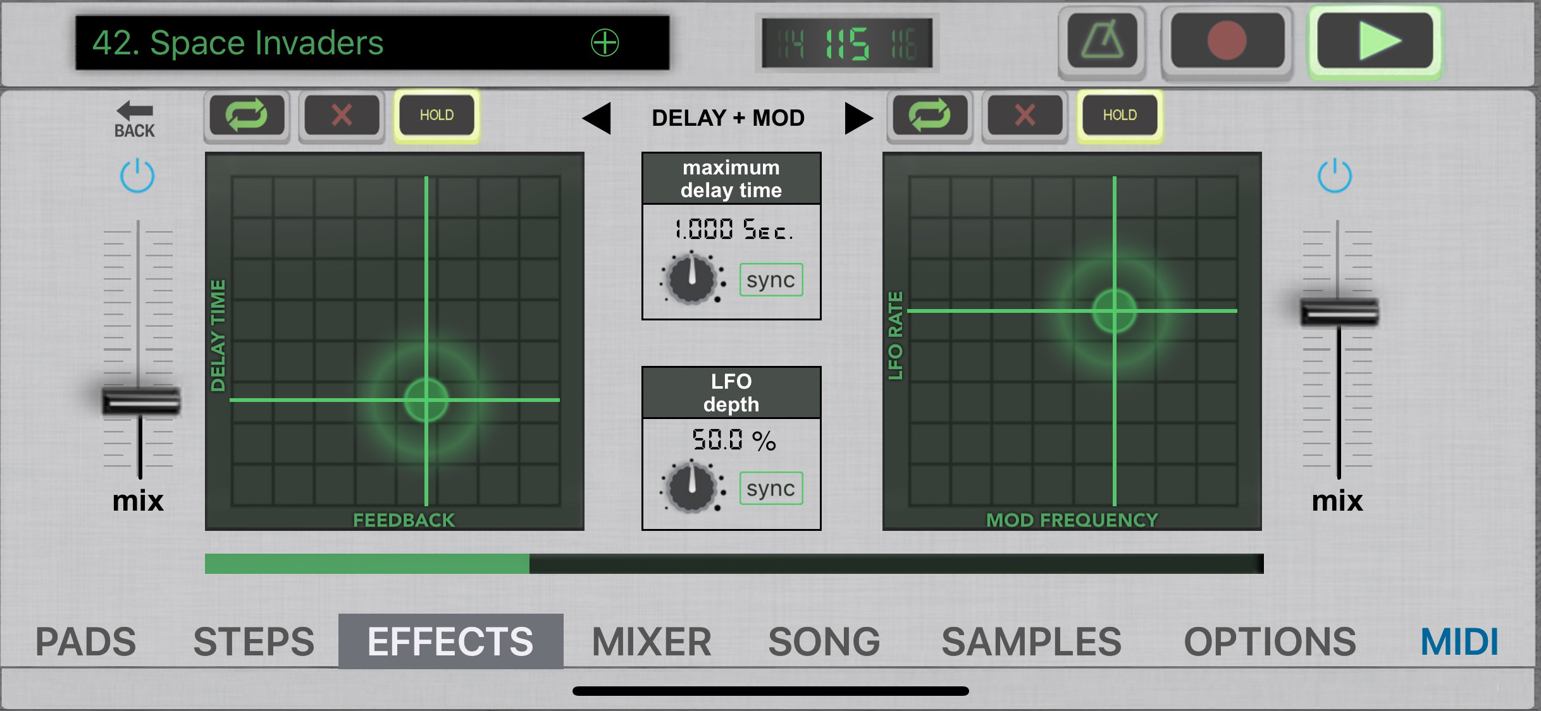The image size is (1541, 711).
Task: Tap the metronome icon button
Action: pyautogui.click(x=1102, y=41)
